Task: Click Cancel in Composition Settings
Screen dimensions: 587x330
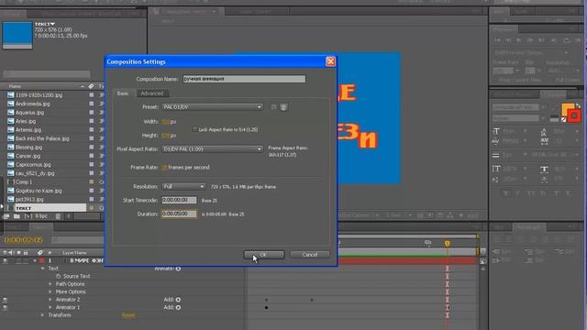Action: pyautogui.click(x=310, y=255)
